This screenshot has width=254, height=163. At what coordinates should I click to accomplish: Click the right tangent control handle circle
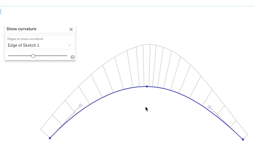coord(209,107)
